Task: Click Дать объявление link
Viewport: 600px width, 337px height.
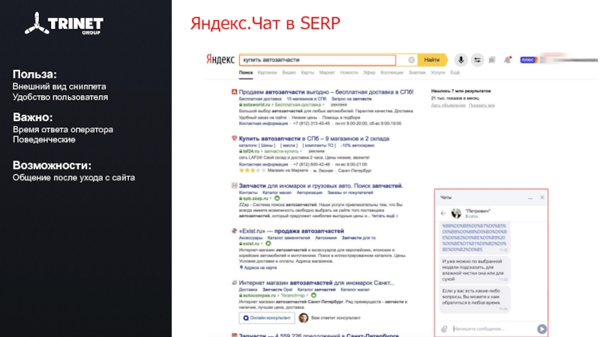Action: click(x=448, y=106)
